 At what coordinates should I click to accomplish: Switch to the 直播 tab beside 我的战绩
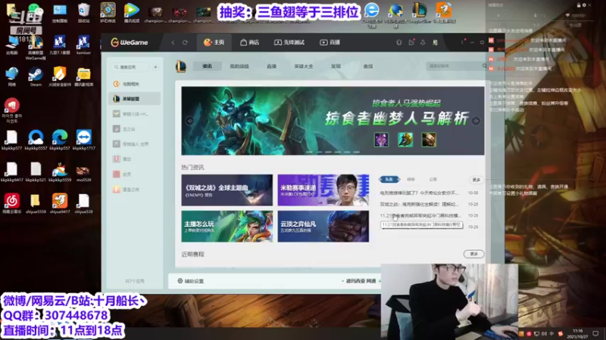271,66
